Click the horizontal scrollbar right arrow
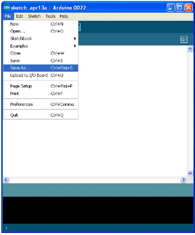This screenshot has height=235, width=195. pyautogui.click(x=183, y=180)
